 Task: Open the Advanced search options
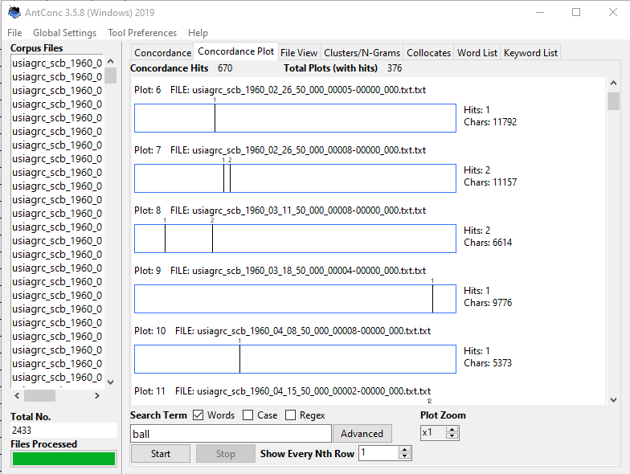[x=362, y=434]
